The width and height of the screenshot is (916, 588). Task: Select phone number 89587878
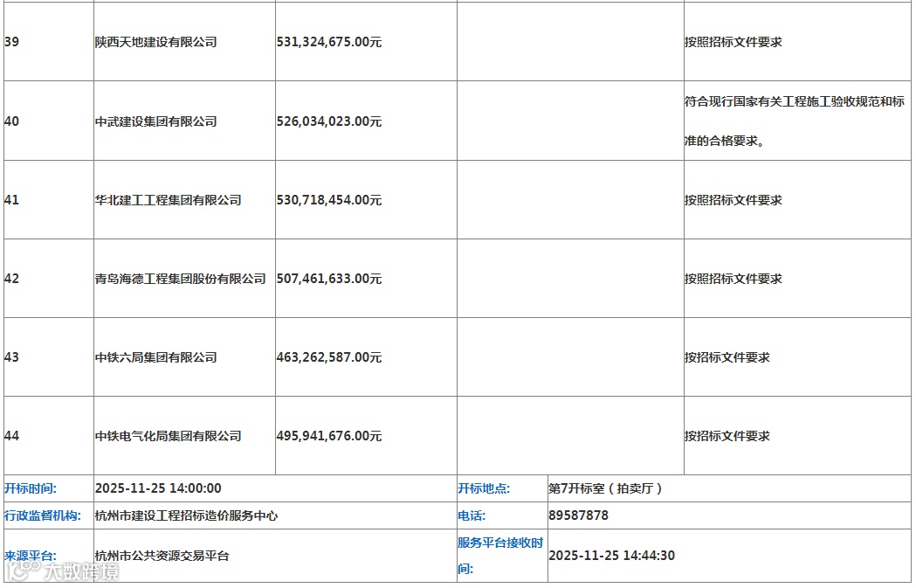pyautogui.click(x=578, y=515)
